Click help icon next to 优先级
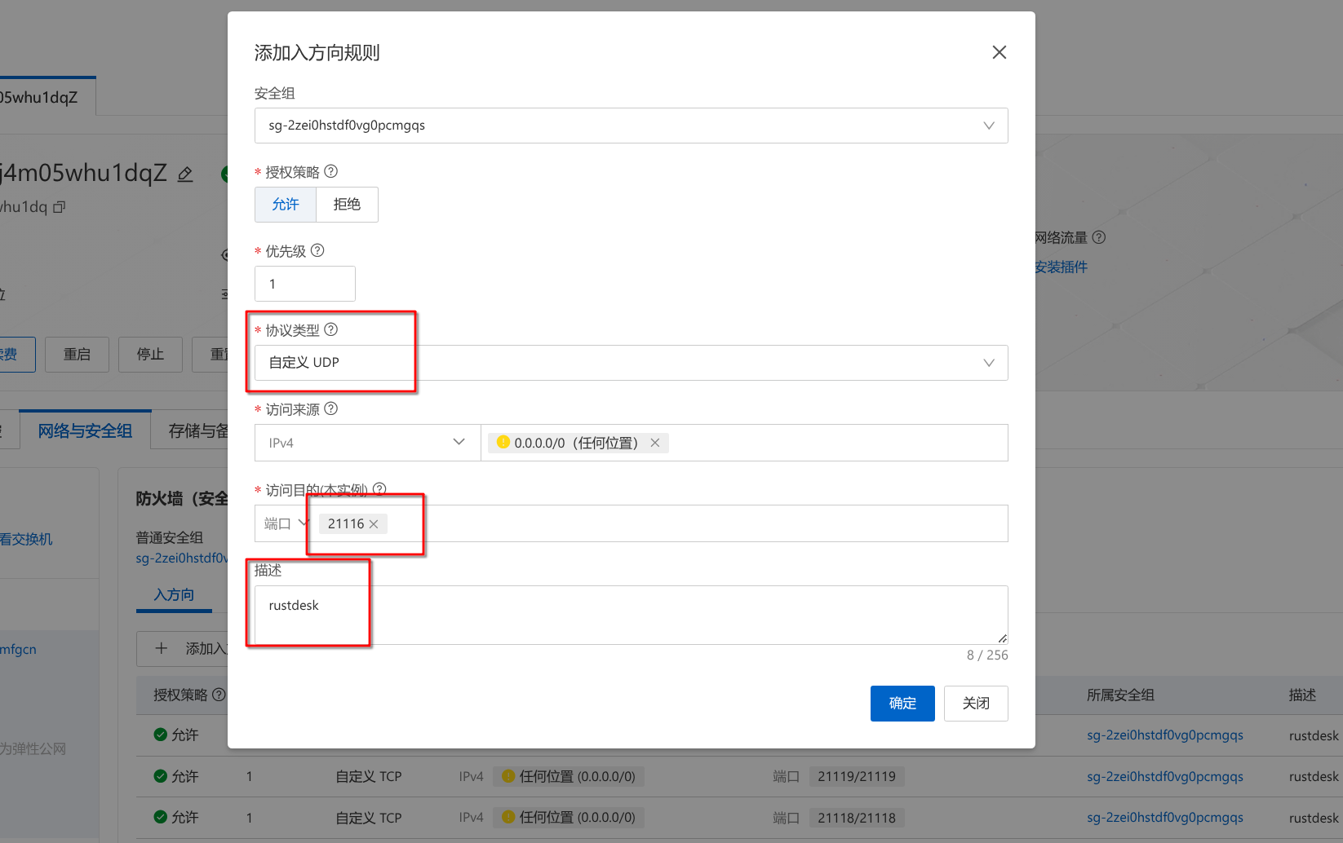1343x843 pixels. pyautogui.click(x=317, y=250)
